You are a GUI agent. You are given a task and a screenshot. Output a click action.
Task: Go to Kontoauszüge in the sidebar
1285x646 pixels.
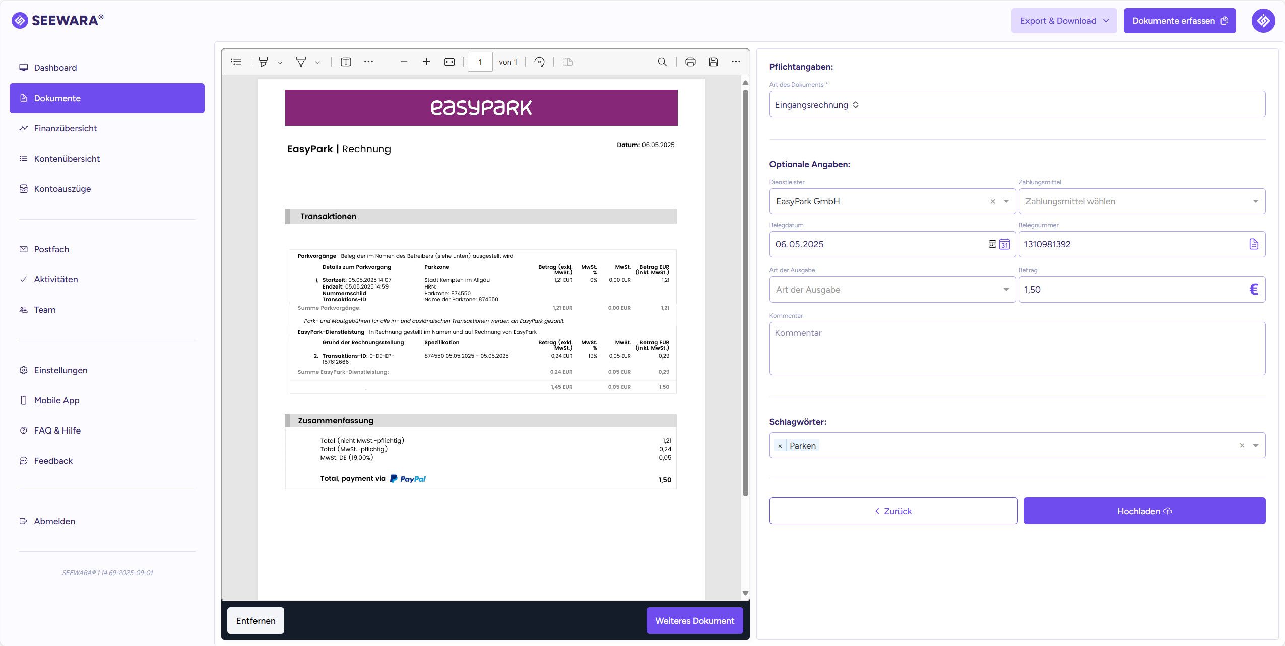coord(62,189)
